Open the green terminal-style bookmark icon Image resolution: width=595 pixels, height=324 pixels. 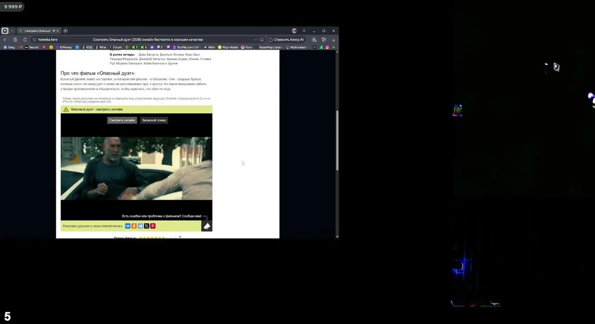(x=315, y=47)
